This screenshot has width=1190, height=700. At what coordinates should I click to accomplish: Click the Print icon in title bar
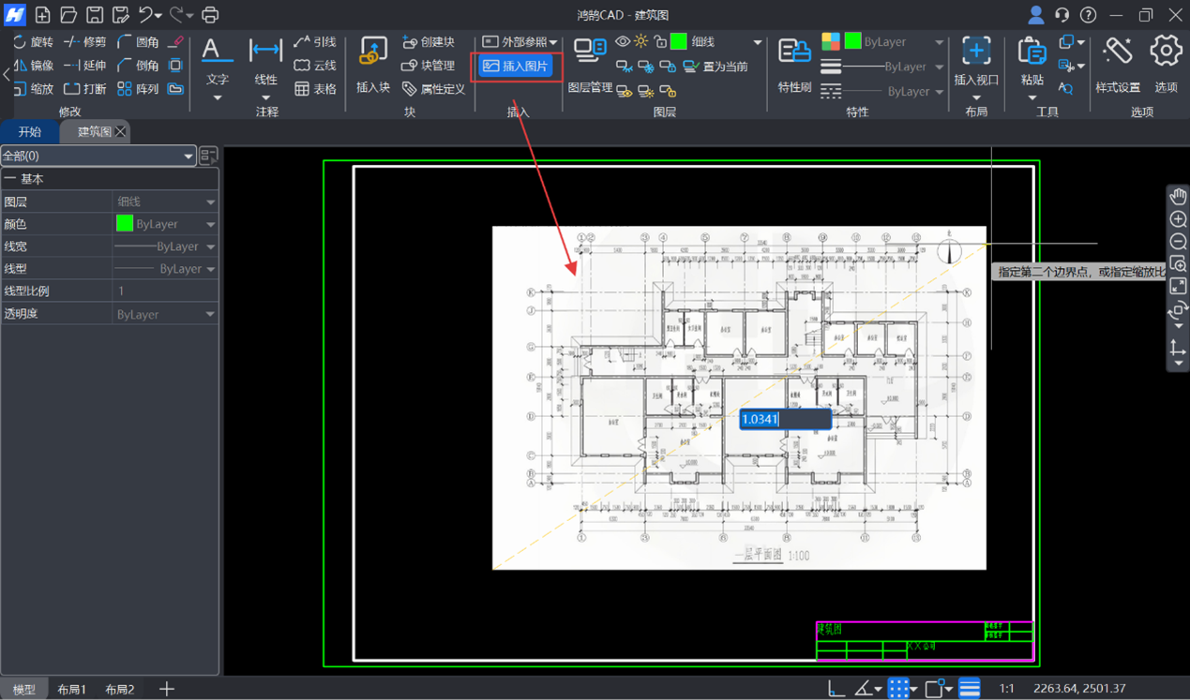point(210,15)
